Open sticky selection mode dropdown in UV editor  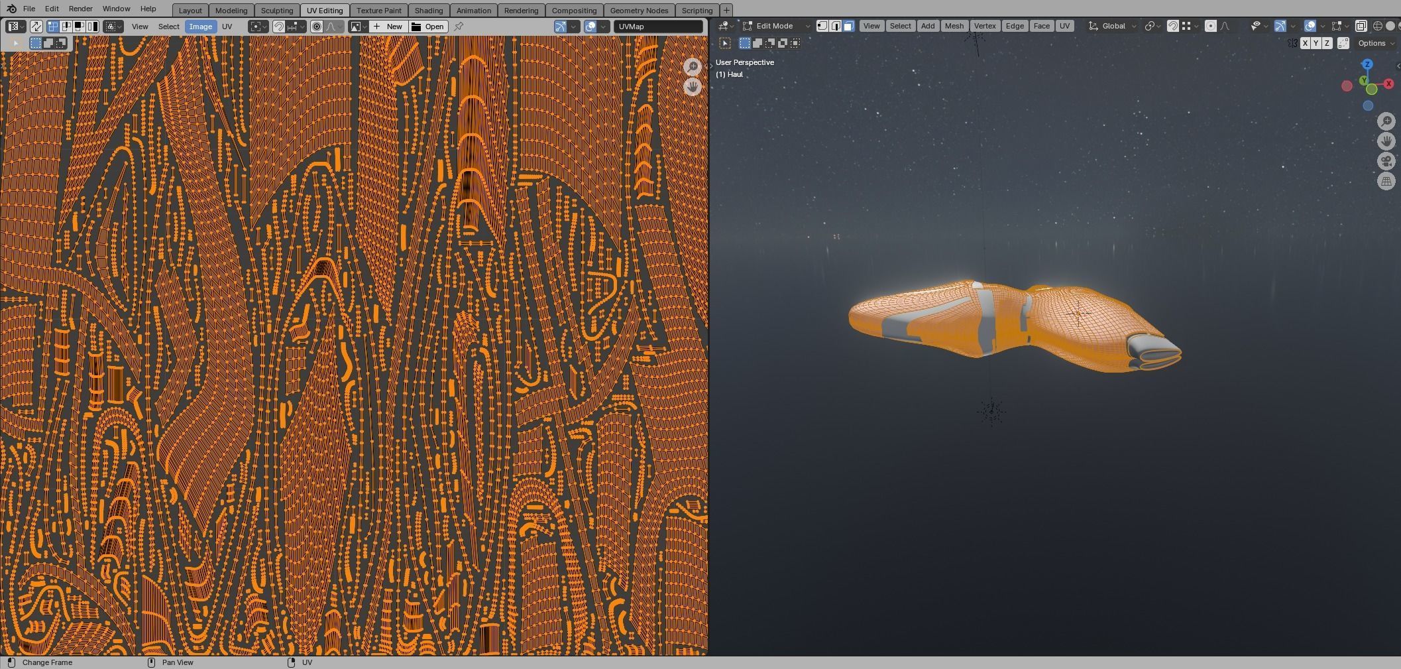[113, 27]
